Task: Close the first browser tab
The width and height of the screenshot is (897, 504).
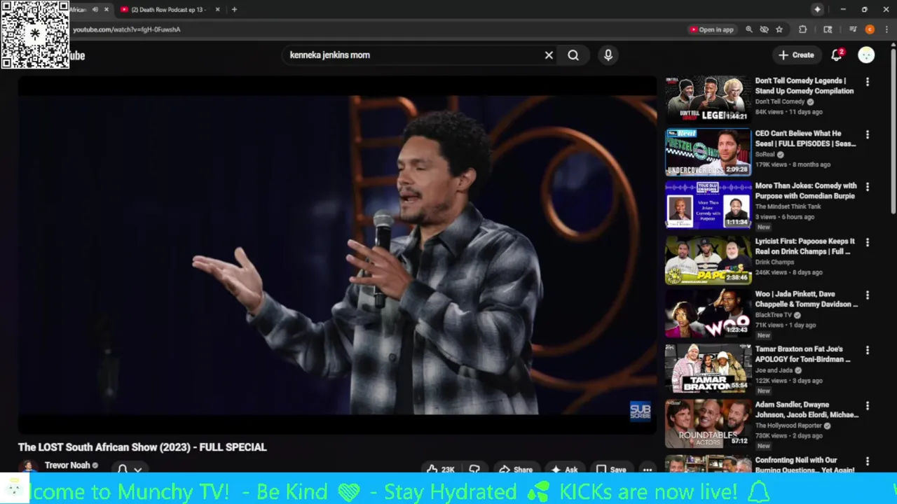Action: click(x=107, y=10)
